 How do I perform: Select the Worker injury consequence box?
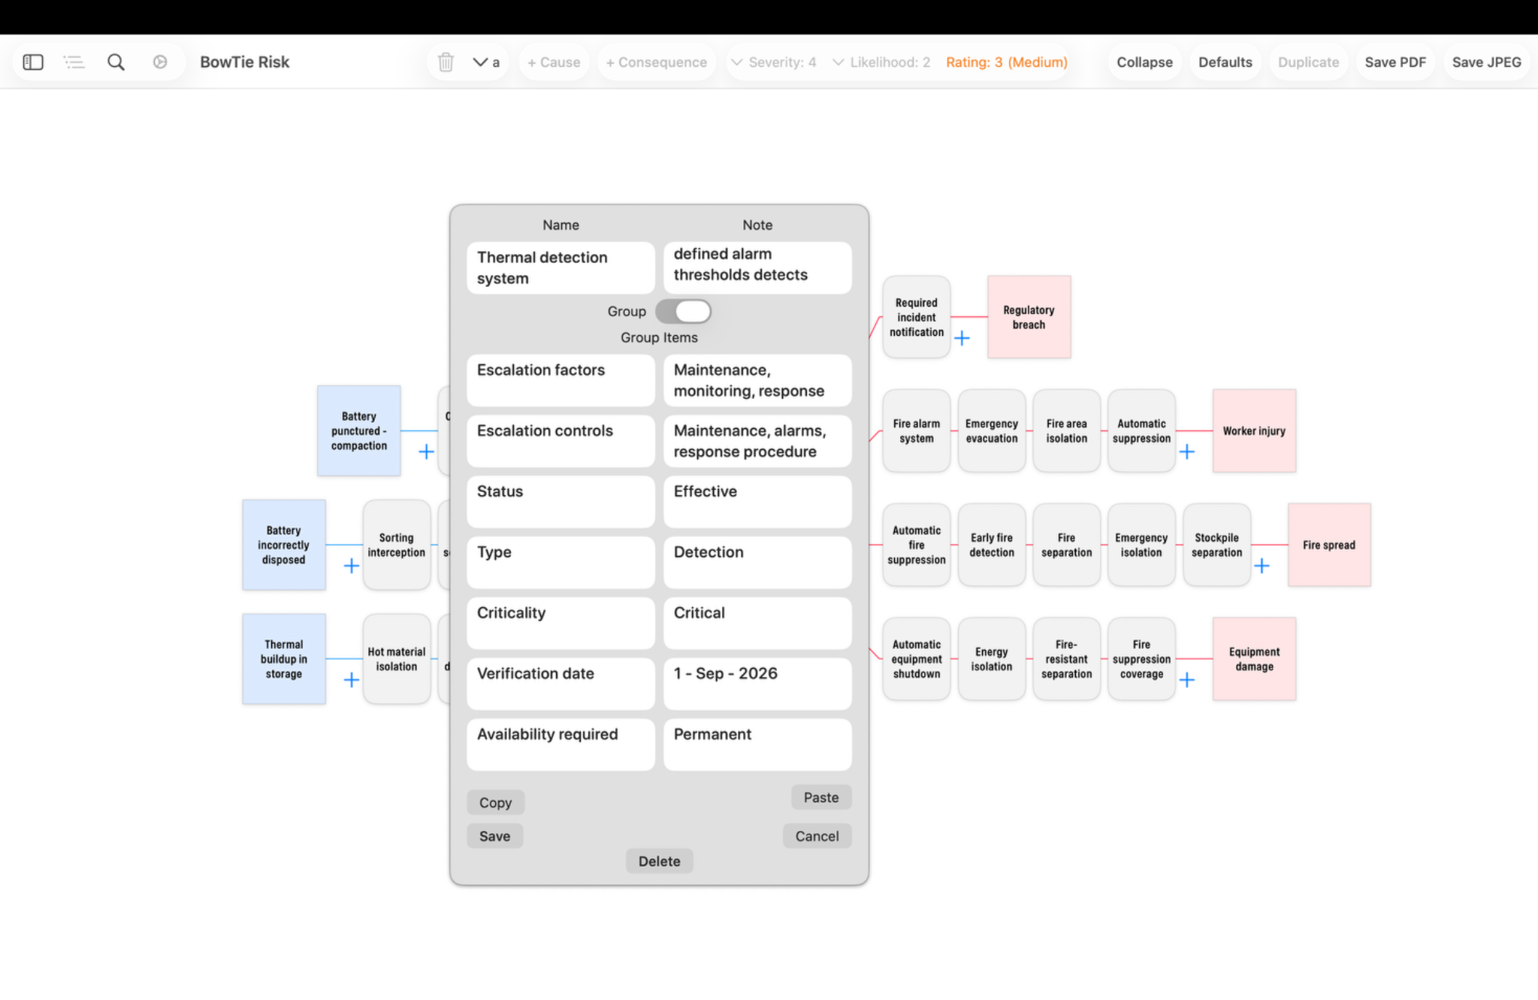1254,431
